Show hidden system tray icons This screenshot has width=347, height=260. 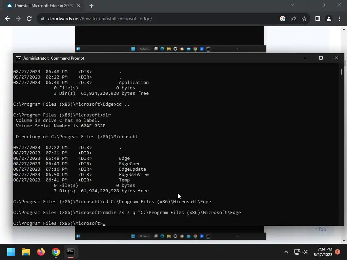pos(286,252)
